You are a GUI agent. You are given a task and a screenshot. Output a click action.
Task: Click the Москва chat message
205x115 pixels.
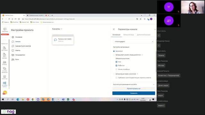(x=161, y=65)
